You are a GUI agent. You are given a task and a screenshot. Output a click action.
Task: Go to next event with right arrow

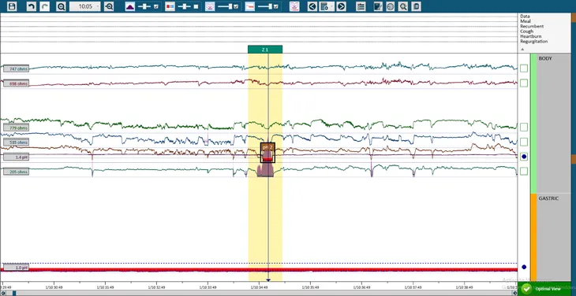click(341, 6)
